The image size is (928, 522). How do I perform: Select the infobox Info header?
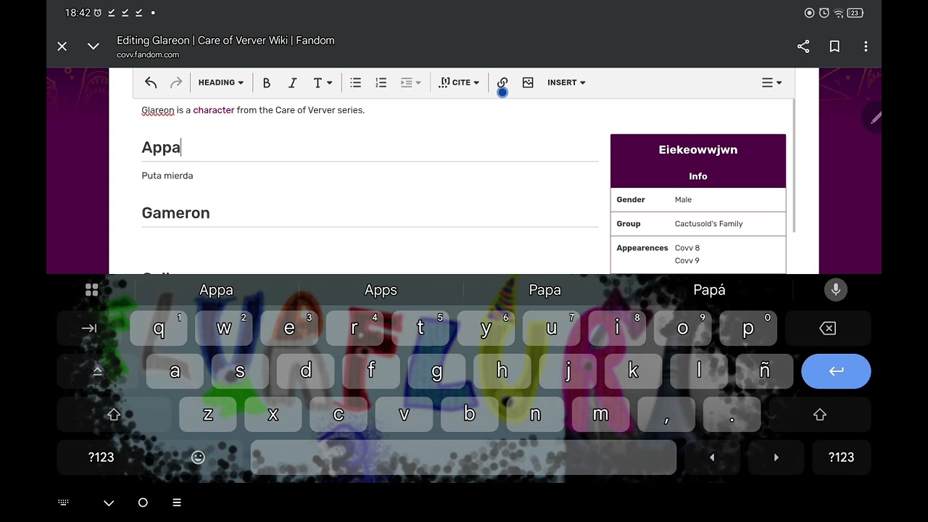pos(698,176)
